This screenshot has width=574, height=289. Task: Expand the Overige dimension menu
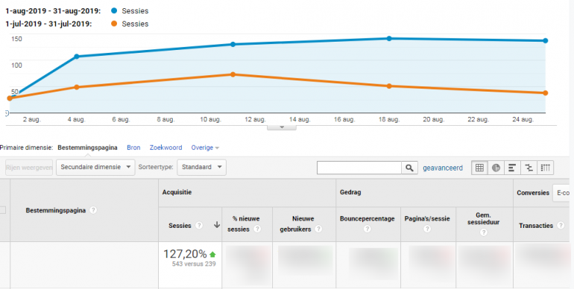coord(205,147)
